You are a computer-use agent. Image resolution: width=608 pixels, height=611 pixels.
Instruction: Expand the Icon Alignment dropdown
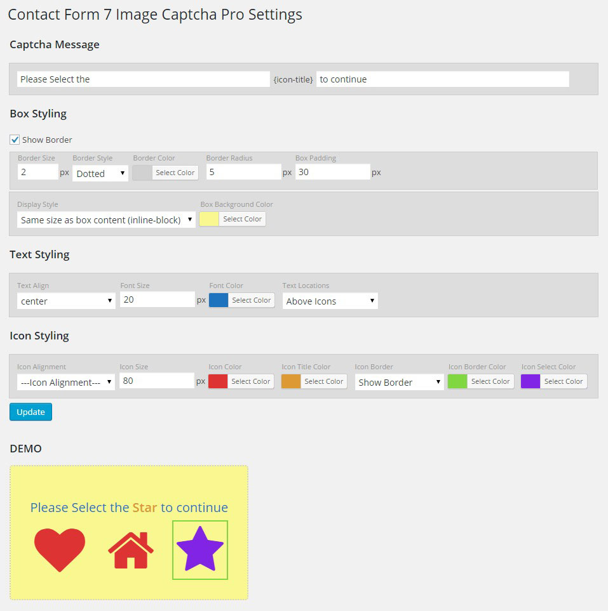[66, 382]
